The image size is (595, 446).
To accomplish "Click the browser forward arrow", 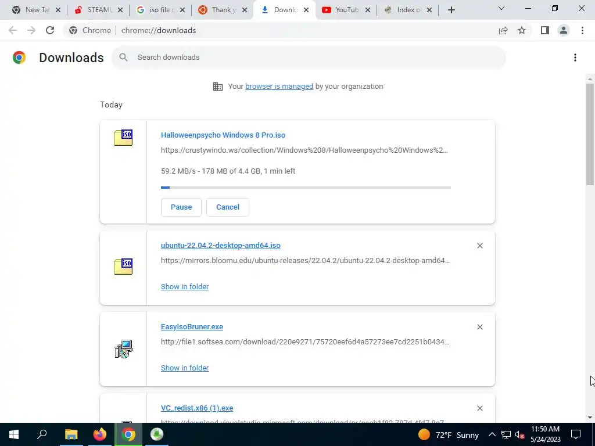I will coord(31,30).
